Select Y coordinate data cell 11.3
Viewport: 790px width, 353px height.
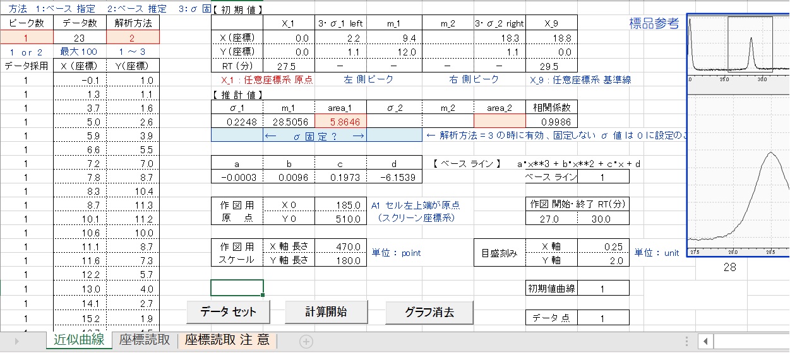[x=133, y=205]
